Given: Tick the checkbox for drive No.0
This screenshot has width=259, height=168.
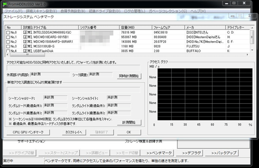Looking at the screenshot, I should (8, 32).
